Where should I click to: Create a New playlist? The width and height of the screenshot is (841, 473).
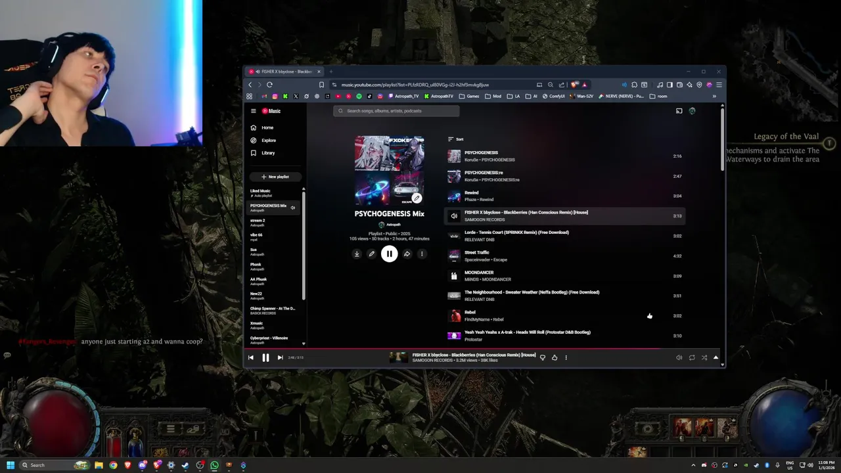275,177
